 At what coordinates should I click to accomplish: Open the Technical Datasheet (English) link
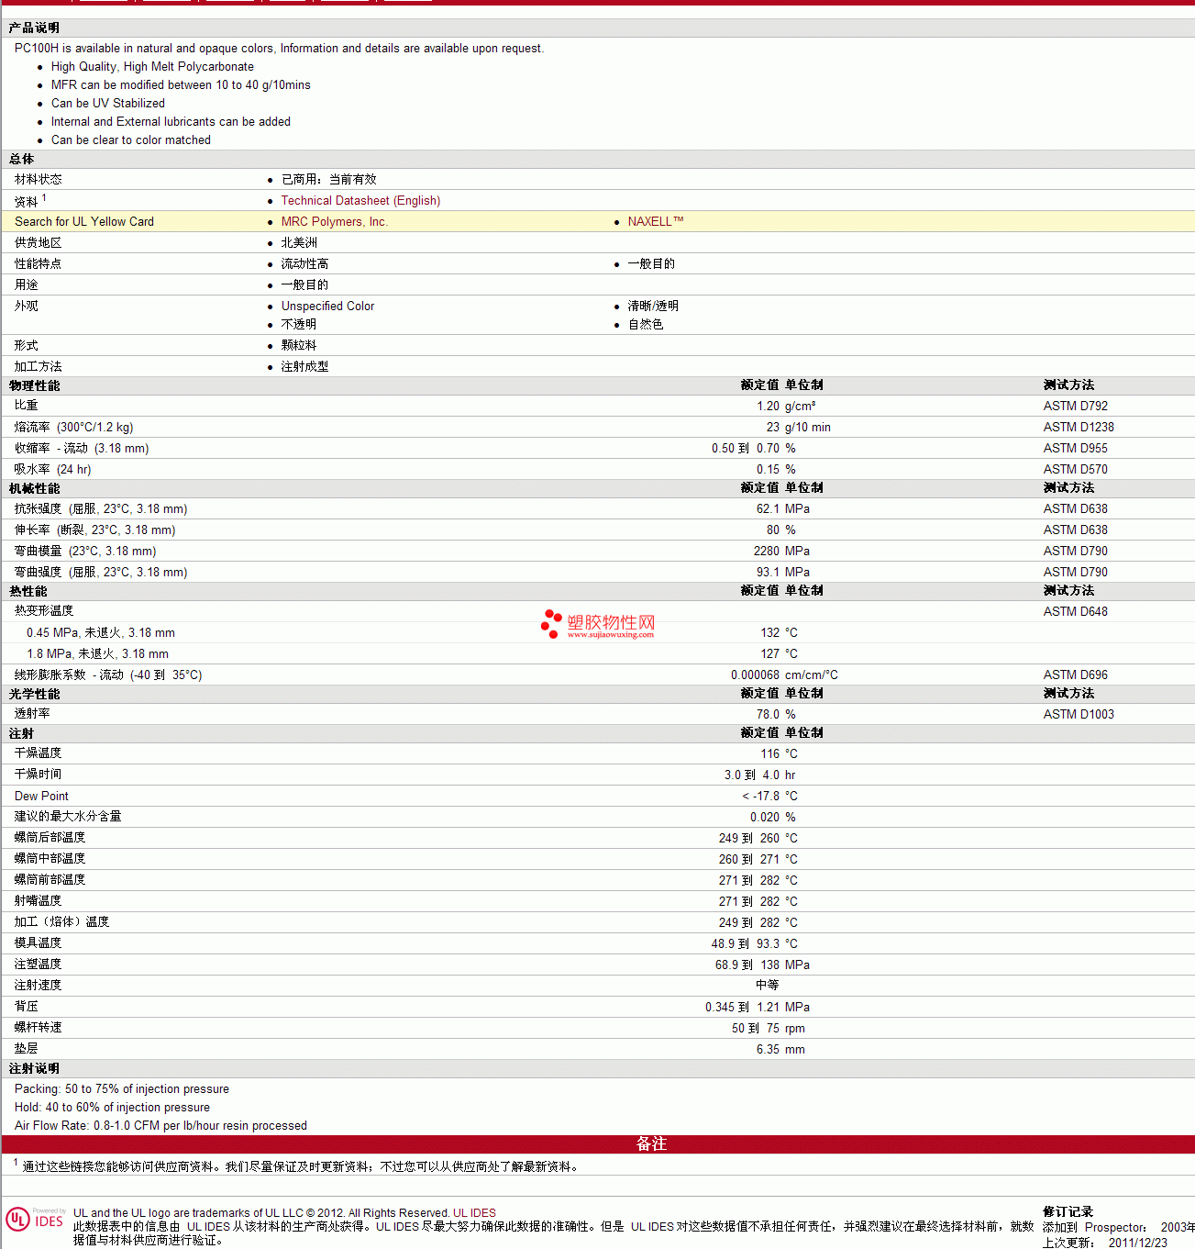[x=360, y=200]
